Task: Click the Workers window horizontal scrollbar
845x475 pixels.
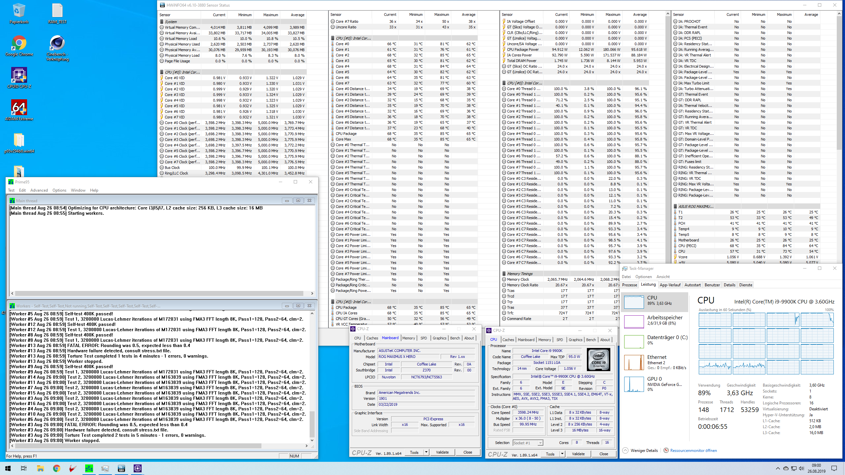Action: tap(139, 446)
